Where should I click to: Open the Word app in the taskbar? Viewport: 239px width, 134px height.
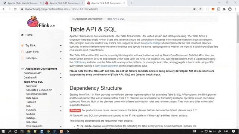tap(42, 131)
